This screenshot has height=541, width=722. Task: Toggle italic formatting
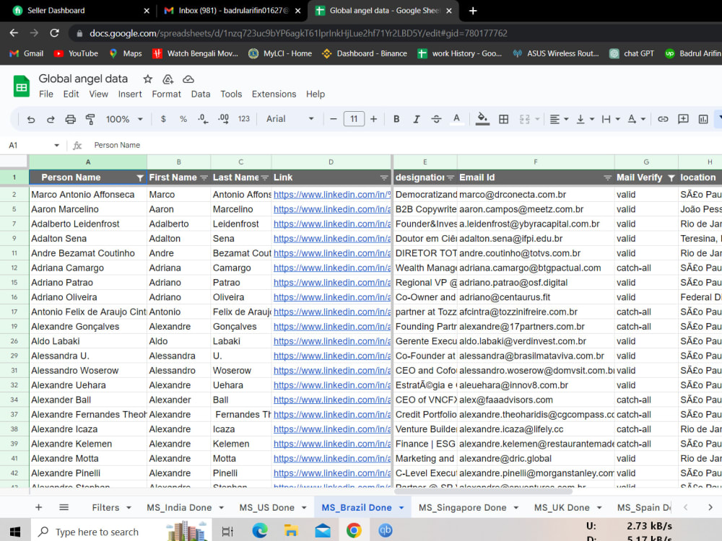tap(417, 119)
